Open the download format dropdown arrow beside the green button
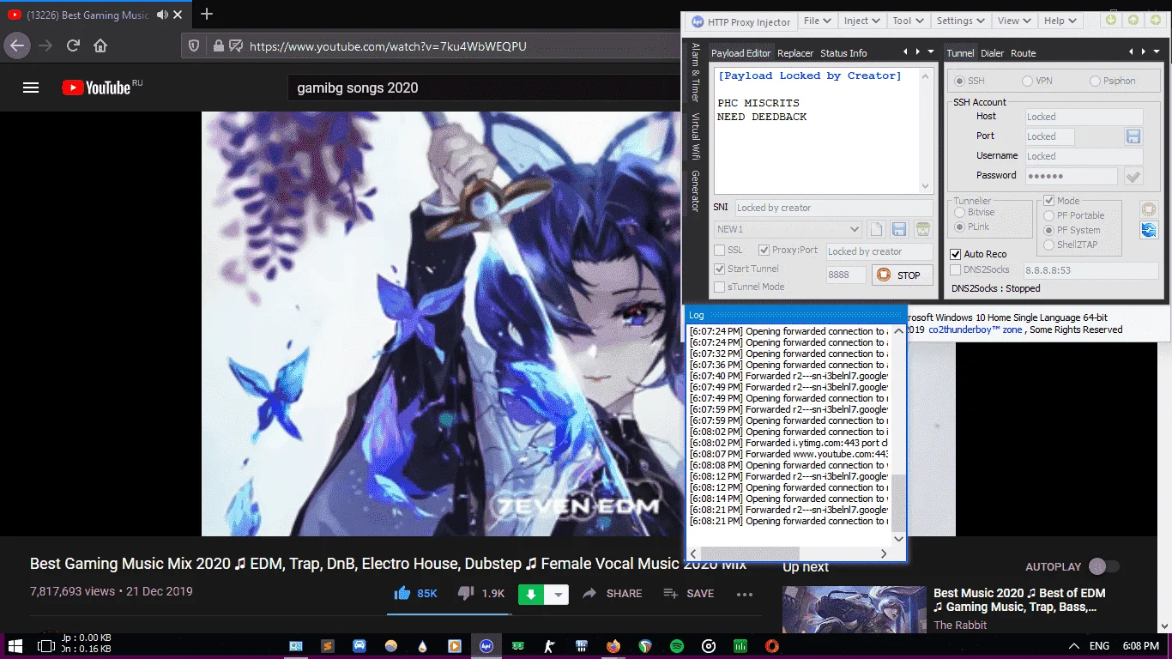The image size is (1172, 659). pos(559,594)
